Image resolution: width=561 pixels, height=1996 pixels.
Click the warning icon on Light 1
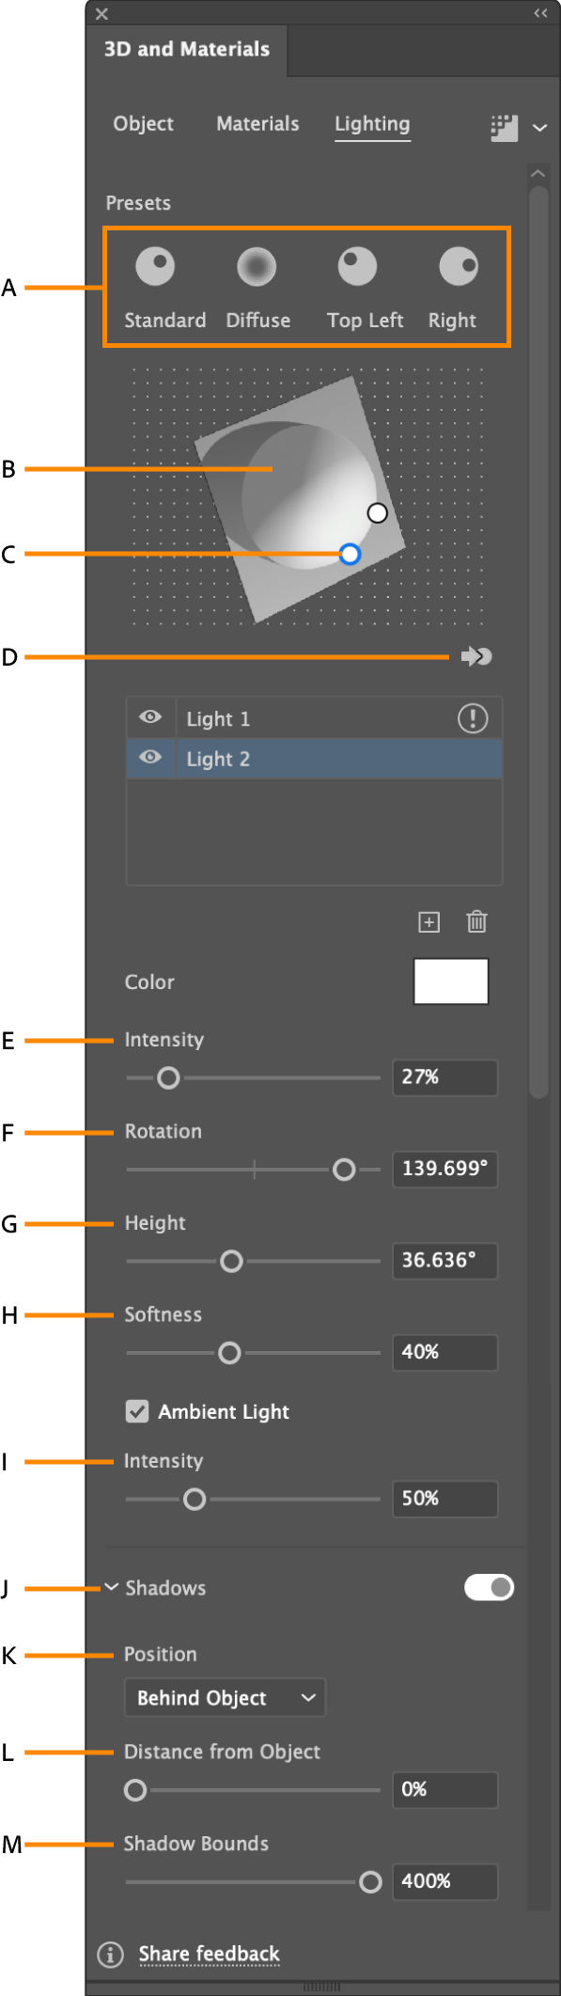click(x=473, y=718)
